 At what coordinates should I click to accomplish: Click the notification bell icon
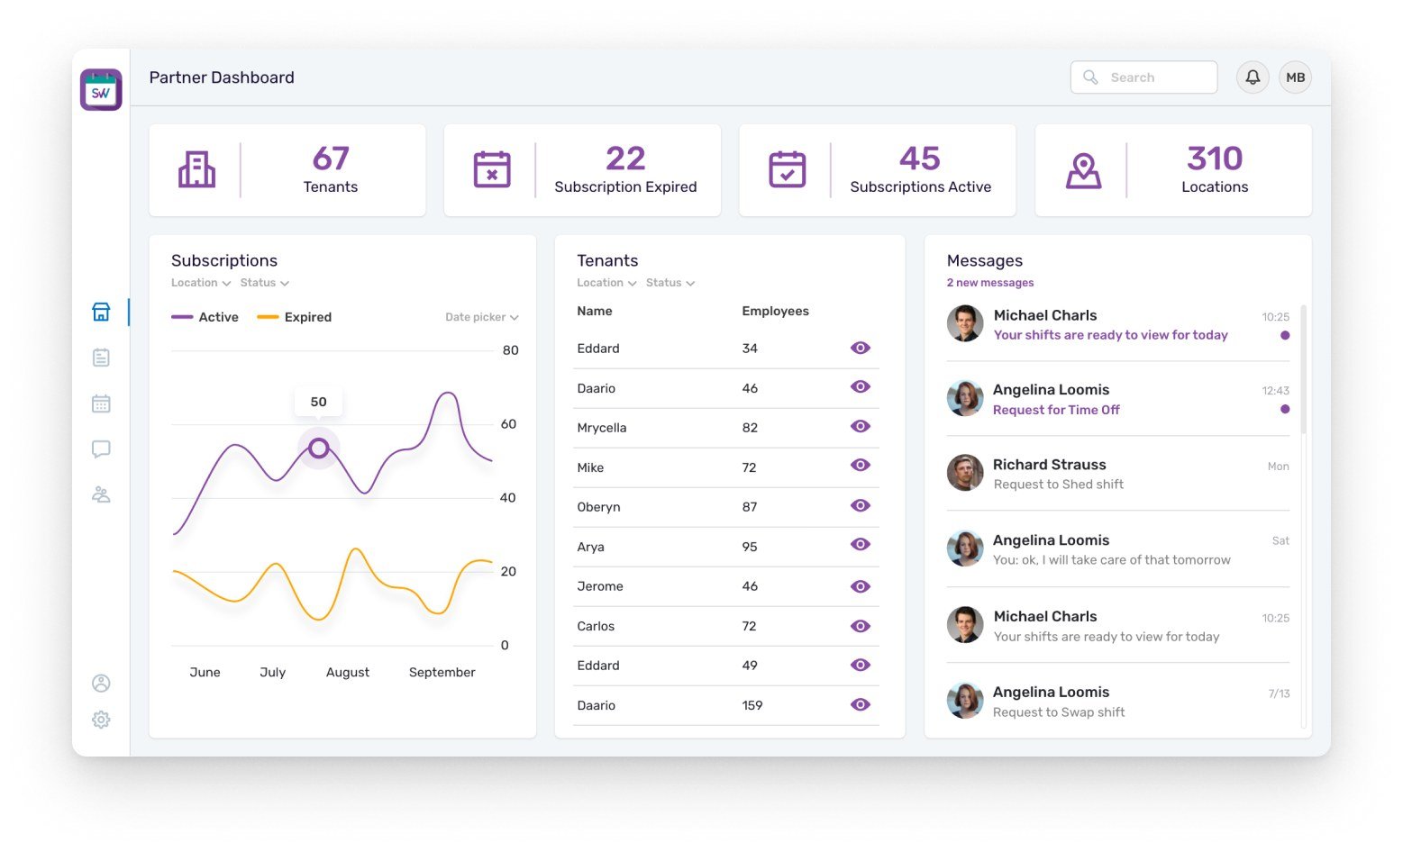tap(1253, 77)
